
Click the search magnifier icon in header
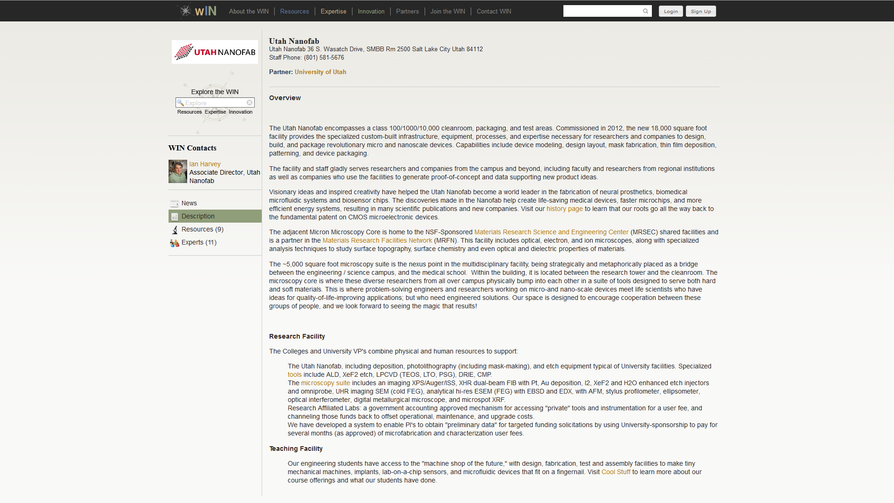click(x=645, y=11)
